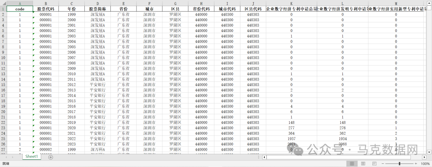Image resolution: width=432 pixels, height=167 pixels.
Task: Open the Sheet1 tab
Action: click(x=32, y=157)
